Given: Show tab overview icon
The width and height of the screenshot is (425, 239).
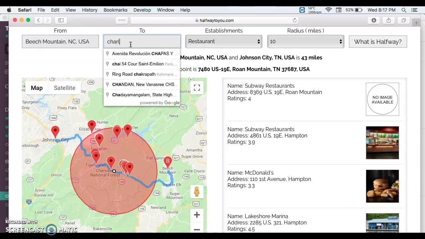Looking at the screenshot, I should 404,20.
